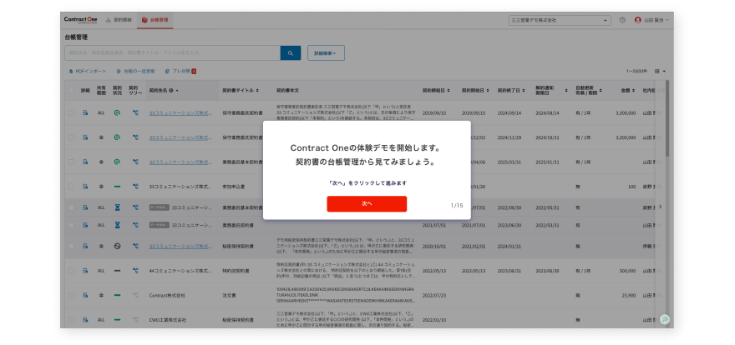
Task: Open 33コミュニケーションズ link in row ending 2025/03/31
Action: pos(180,162)
